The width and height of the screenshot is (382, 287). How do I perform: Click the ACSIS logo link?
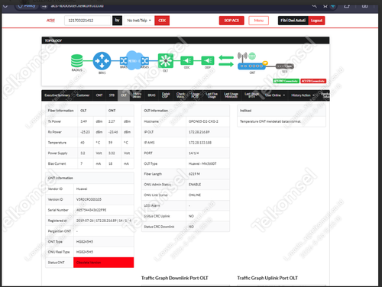pos(50,21)
